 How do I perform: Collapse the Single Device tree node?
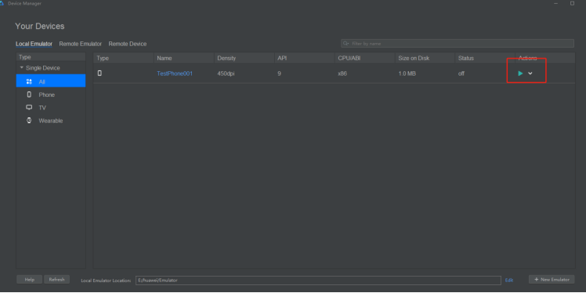tap(22, 68)
